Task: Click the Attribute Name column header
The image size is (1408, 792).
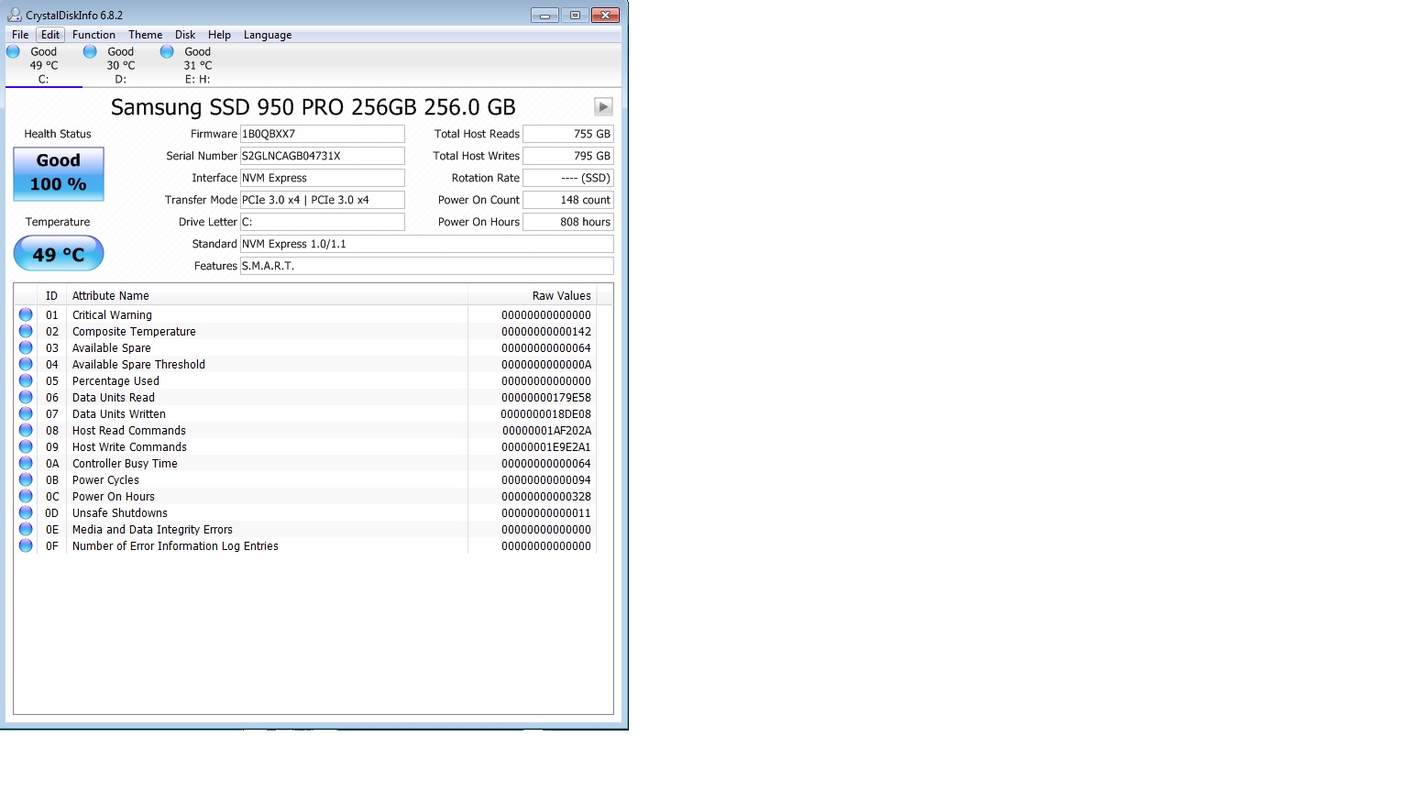Action: tap(267, 296)
